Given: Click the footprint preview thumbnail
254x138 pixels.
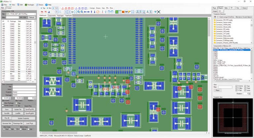Looking at the screenshot, I should click(233, 118).
